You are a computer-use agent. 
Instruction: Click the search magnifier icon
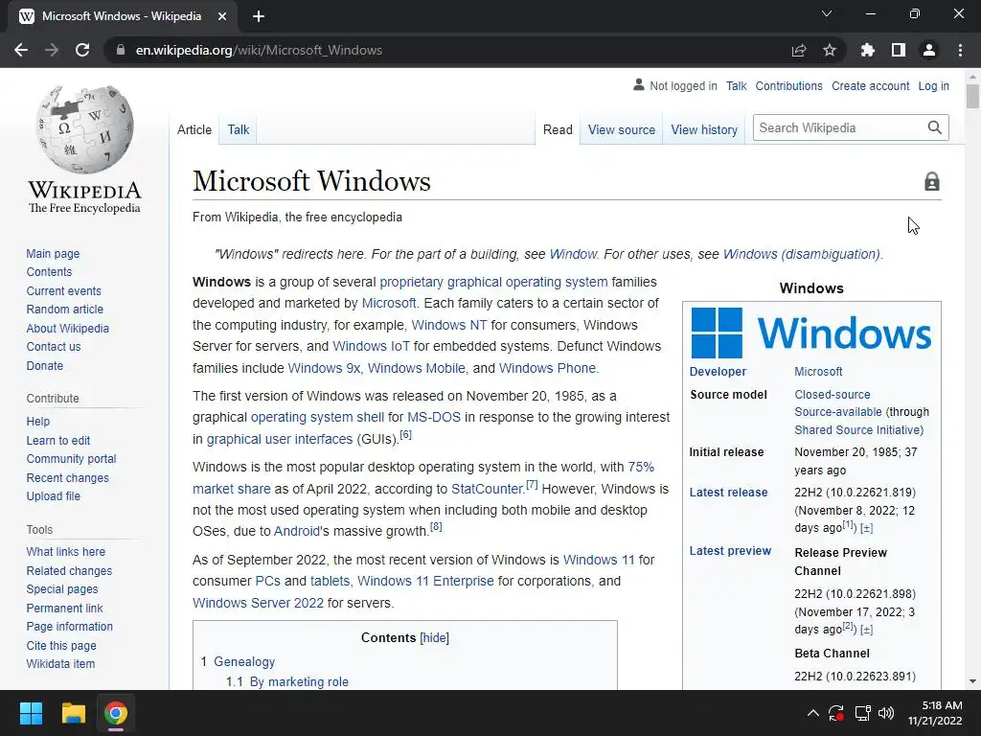[934, 127]
